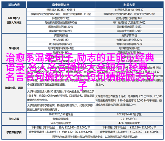The height and width of the screenshot is (141, 165).
Task: Click 硕士授课课程 £22,136-£29,512/年 cell
Action: (61, 132)
